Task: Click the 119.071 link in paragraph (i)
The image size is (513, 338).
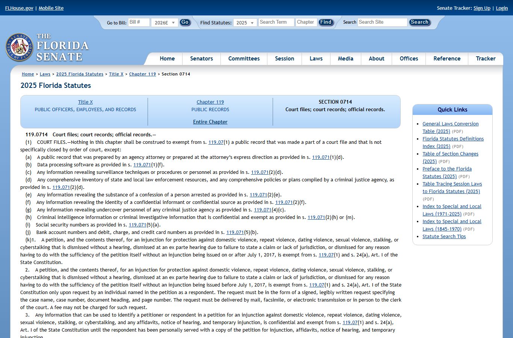Action: pos(137,225)
